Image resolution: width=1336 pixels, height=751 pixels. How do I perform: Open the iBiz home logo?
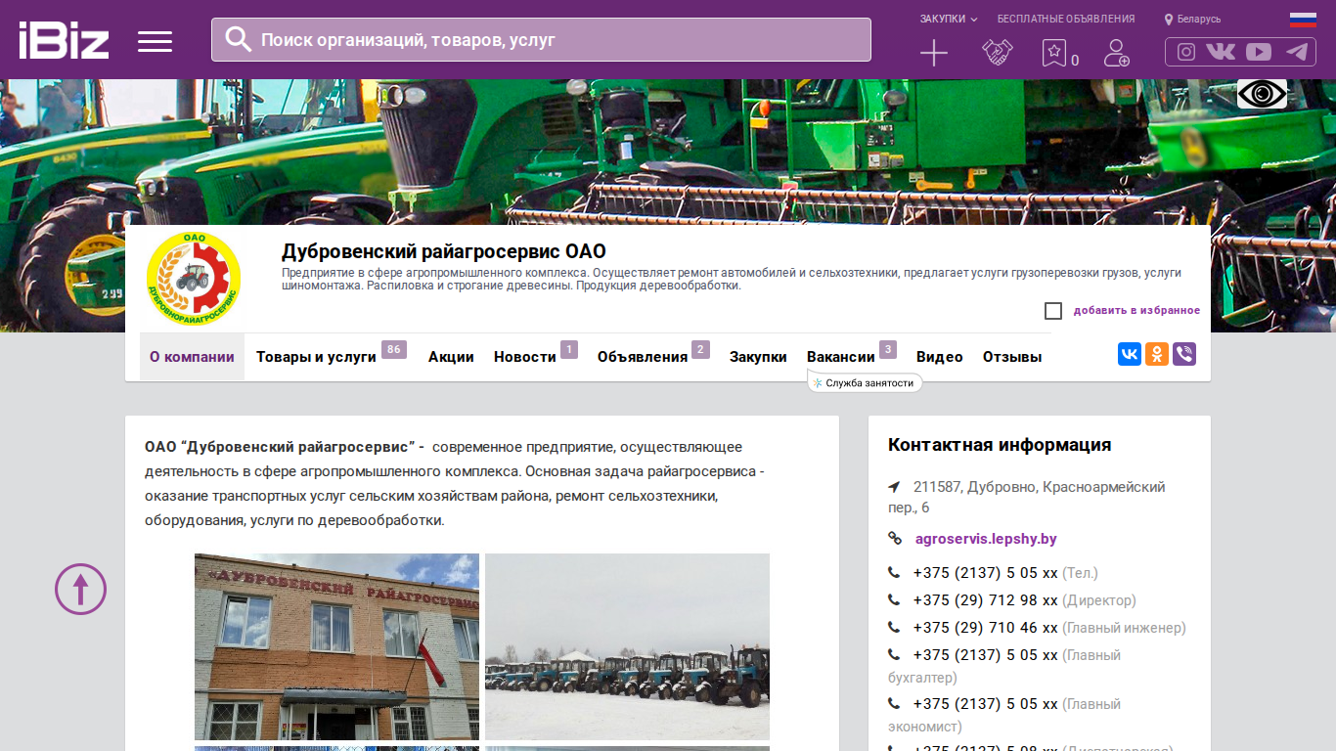tap(64, 40)
